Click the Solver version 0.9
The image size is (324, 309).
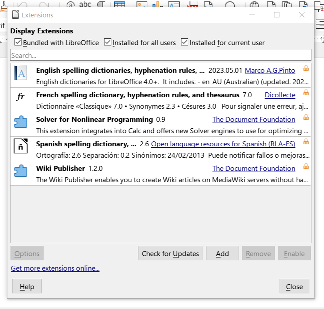161,120
